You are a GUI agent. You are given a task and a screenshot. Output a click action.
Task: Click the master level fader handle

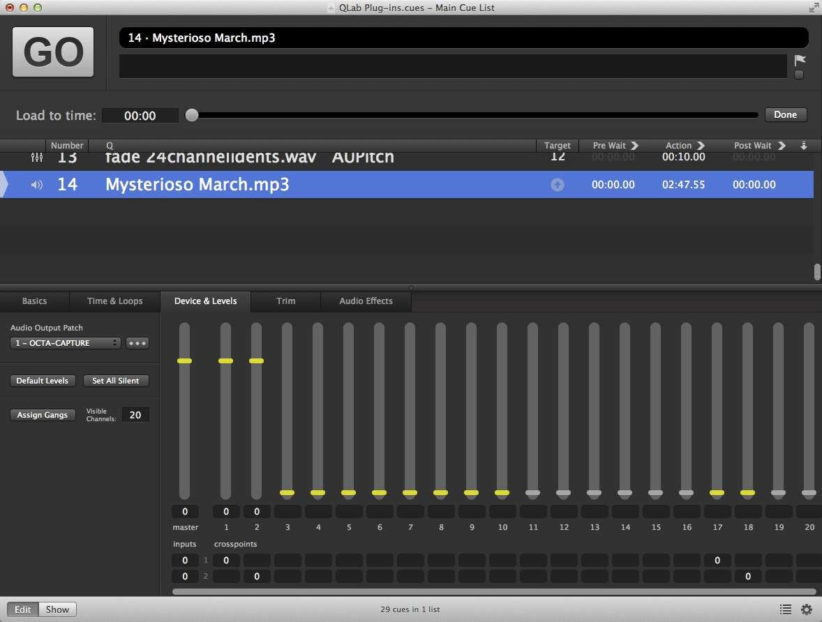point(184,361)
